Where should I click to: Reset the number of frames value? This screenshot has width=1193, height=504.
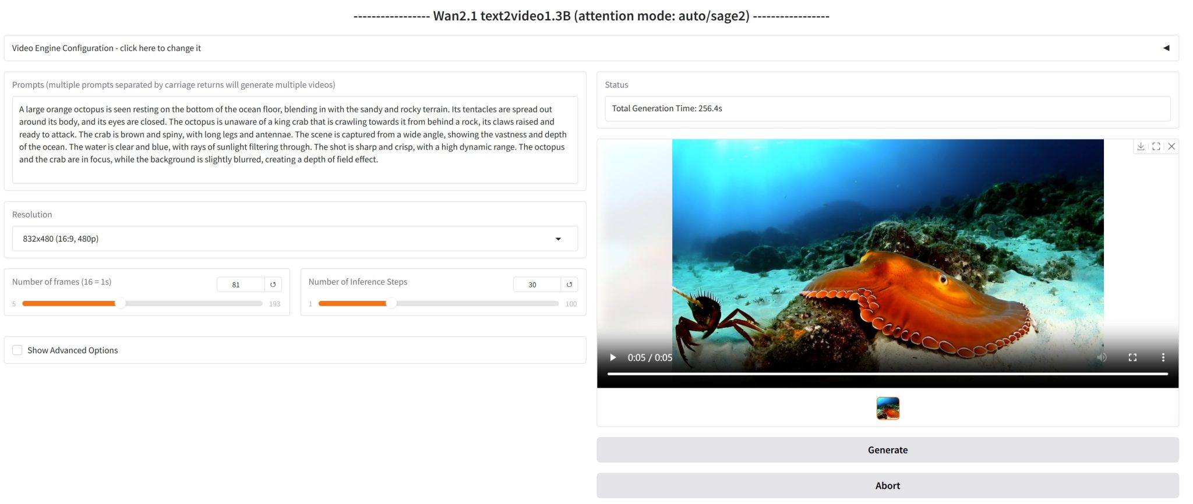tap(273, 285)
